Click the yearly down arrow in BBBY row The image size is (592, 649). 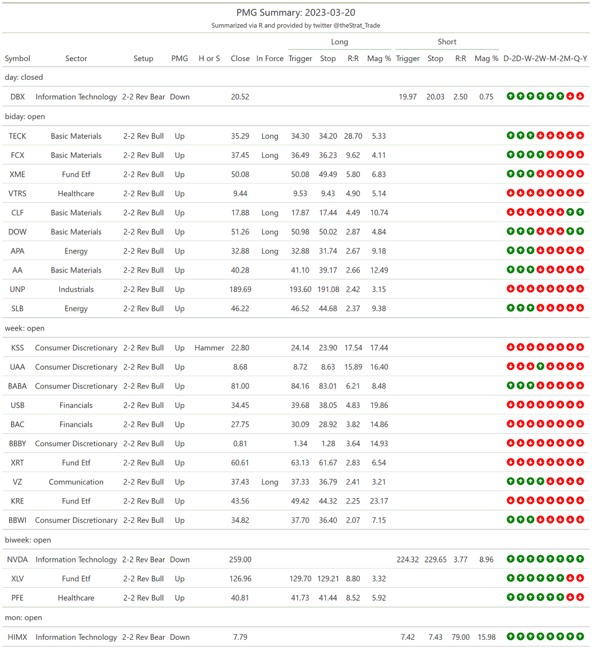(580, 443)
